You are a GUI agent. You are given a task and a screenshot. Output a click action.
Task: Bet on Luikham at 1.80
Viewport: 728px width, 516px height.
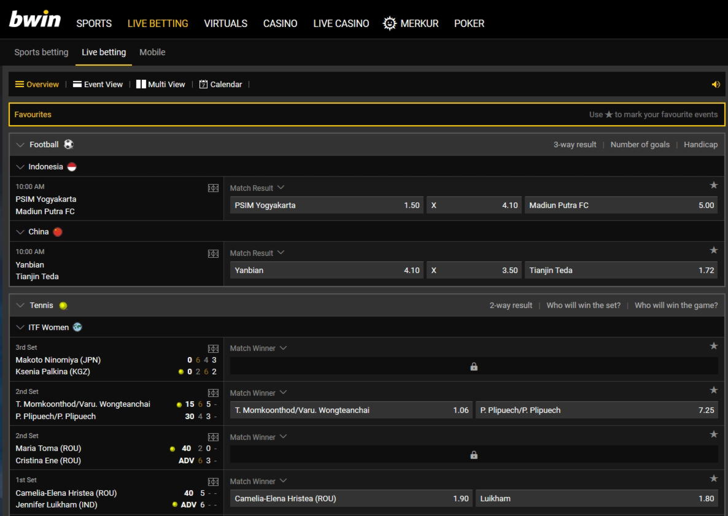597,498
